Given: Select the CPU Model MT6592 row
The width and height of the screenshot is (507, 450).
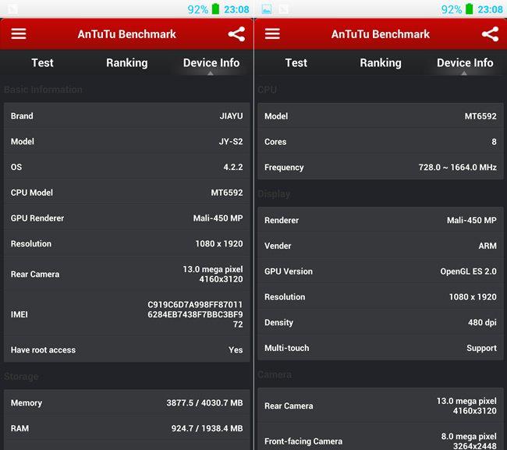Looking at the screenshot, I should 126,193.
